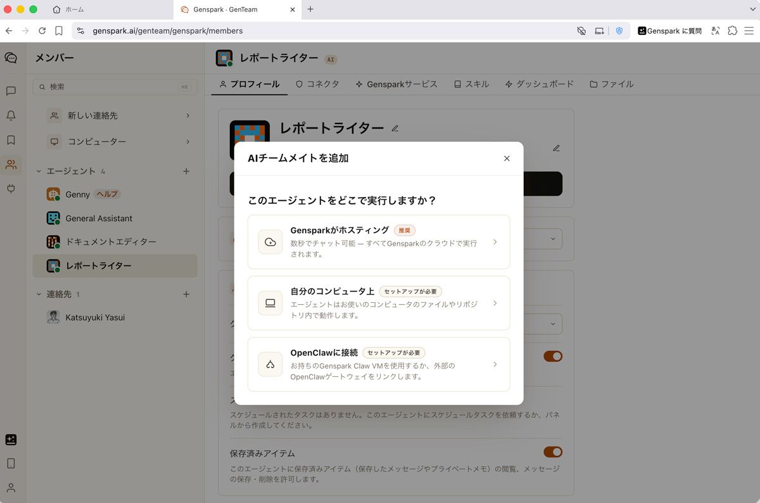
Task: Open the browser tab list chevron
Action: tap(752, 9)
